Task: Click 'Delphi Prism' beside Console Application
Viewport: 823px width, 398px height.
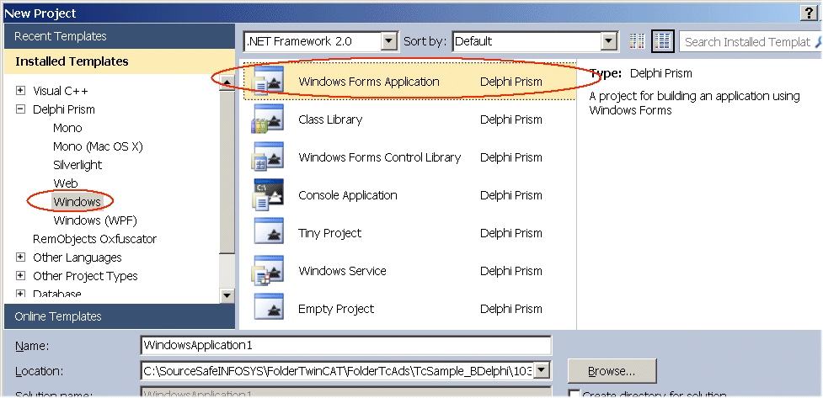Action: click(511, 195)
